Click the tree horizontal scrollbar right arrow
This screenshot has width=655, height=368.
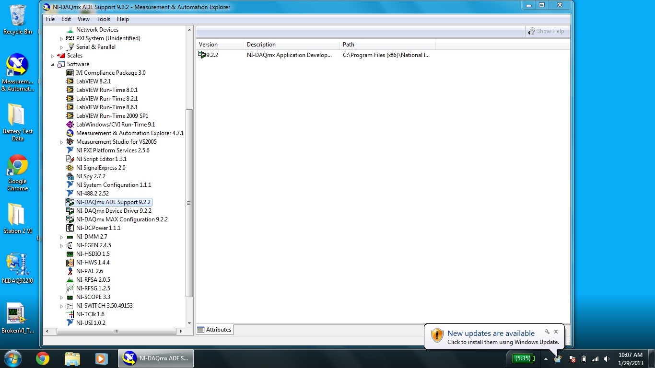181,331
